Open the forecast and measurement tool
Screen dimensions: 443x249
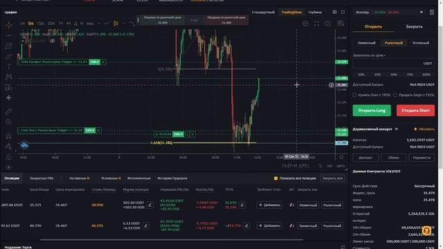[9, 87]
